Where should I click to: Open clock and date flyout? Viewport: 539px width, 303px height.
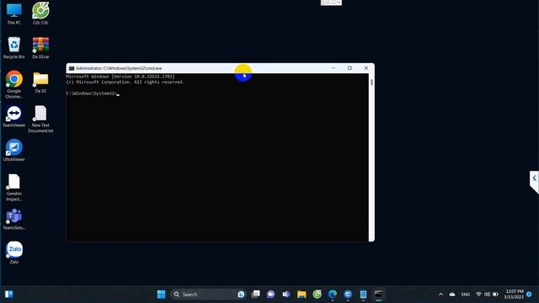pyautogui.click(x=514, y=295)
